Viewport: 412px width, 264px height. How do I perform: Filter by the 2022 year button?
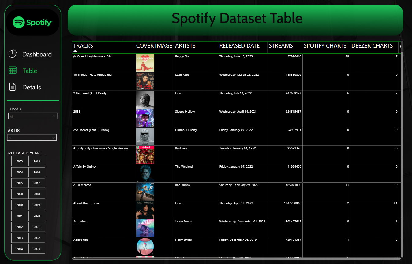(37, 238)
